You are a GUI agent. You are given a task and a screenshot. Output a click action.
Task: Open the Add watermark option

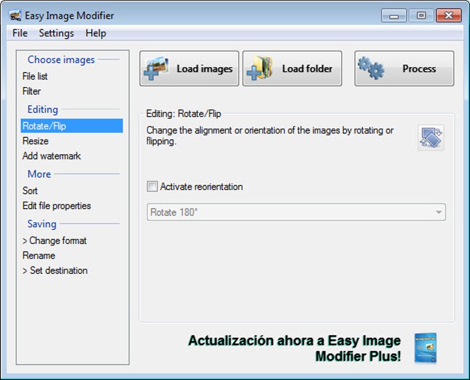pyautogui.click(x=52, y=156)
